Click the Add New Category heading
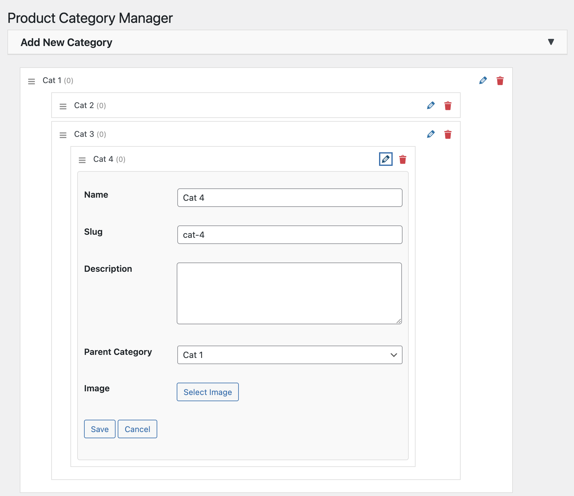The image size is (574, 496). [x=66, y=42]
